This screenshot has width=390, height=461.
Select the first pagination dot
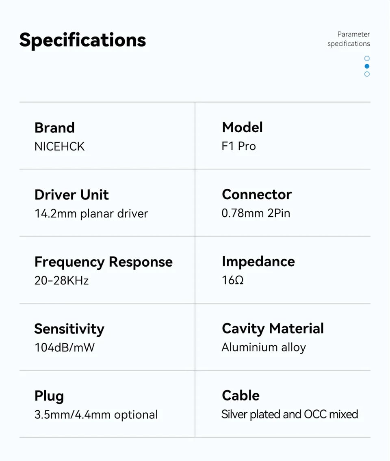point(367,58)
